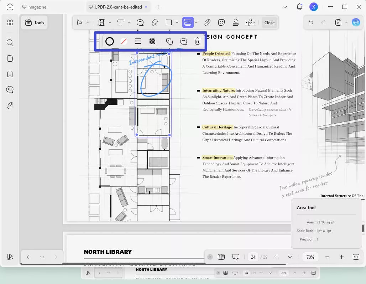Select the UPDF-2.0-cant-be-edited tab
This screenshot has height=284, width=366.
118,7
